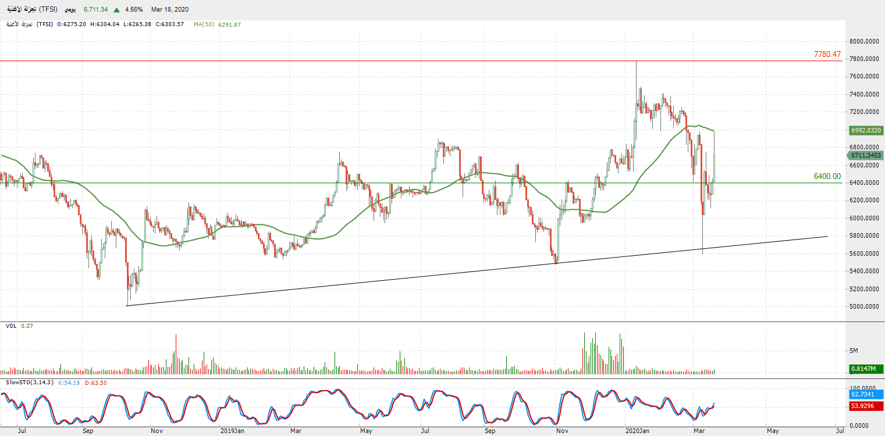Click the moving average value 6291.87

click(x=229, y=24)
